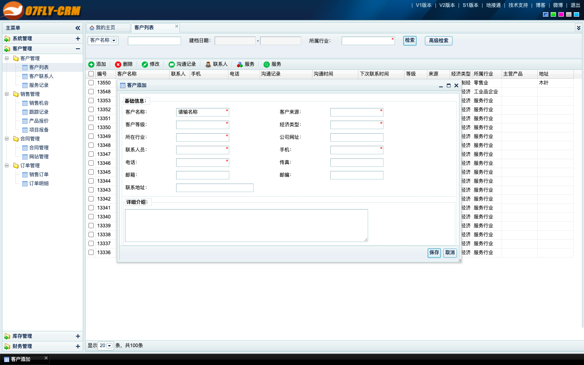Screen dimensions: 584x365
Task: Open 订单明细 in the sidebar tree
Action: pos(39,184)
